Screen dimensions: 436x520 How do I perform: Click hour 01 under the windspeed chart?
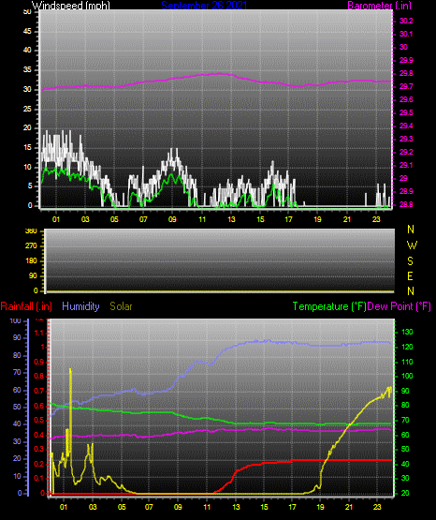tap(56, 219)
